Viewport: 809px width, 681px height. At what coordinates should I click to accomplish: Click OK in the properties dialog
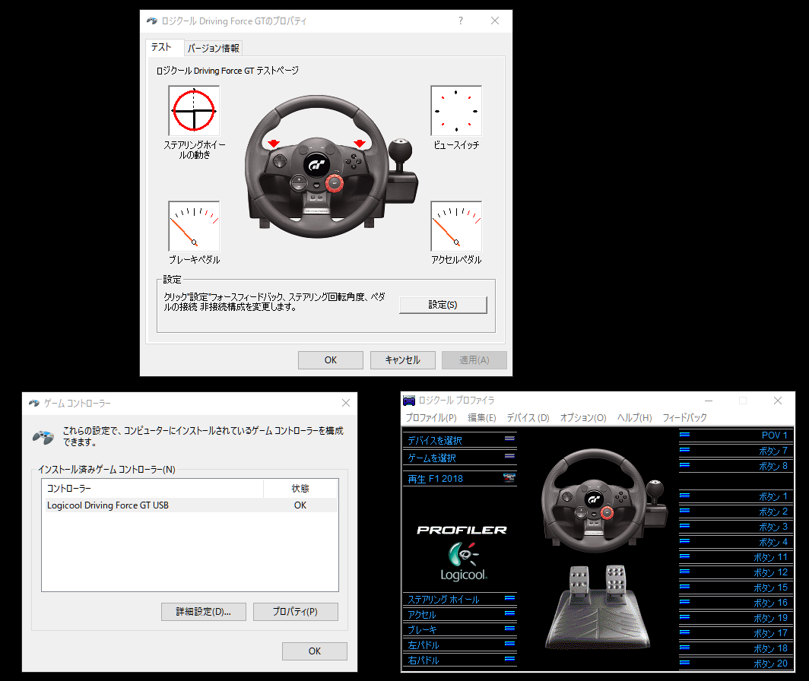[x=330, y=360]
